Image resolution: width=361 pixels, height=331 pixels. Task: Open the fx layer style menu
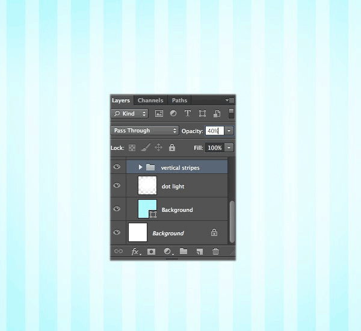[136, 252]
